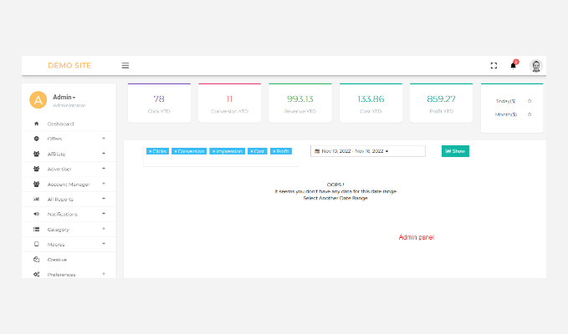Screen dimensions: 568x334
Task: Remove the Impression filter tag
Action: [x=213, y=151]
